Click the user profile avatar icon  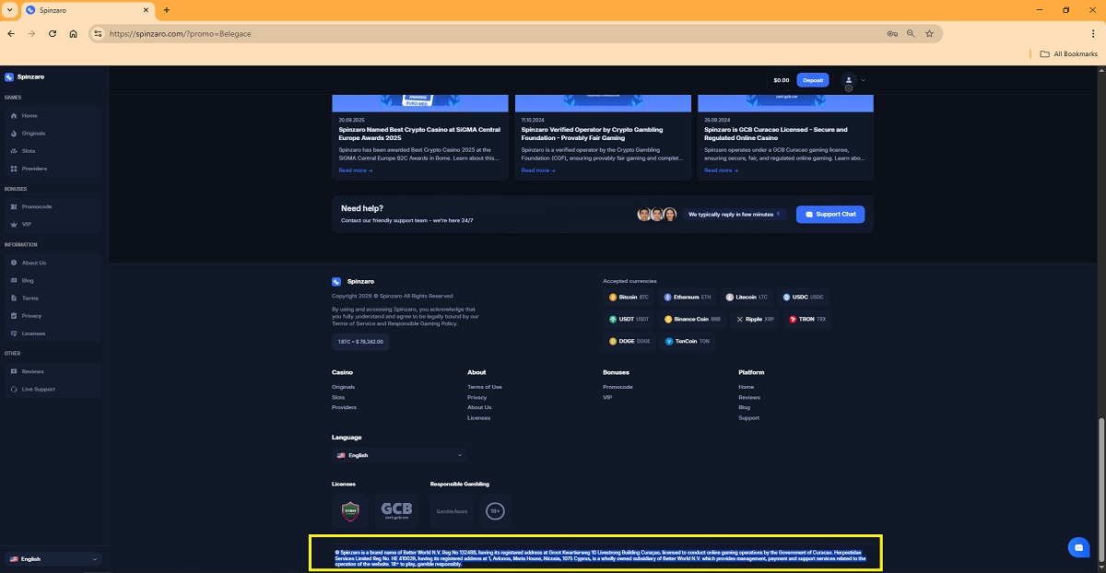(849, 80)
